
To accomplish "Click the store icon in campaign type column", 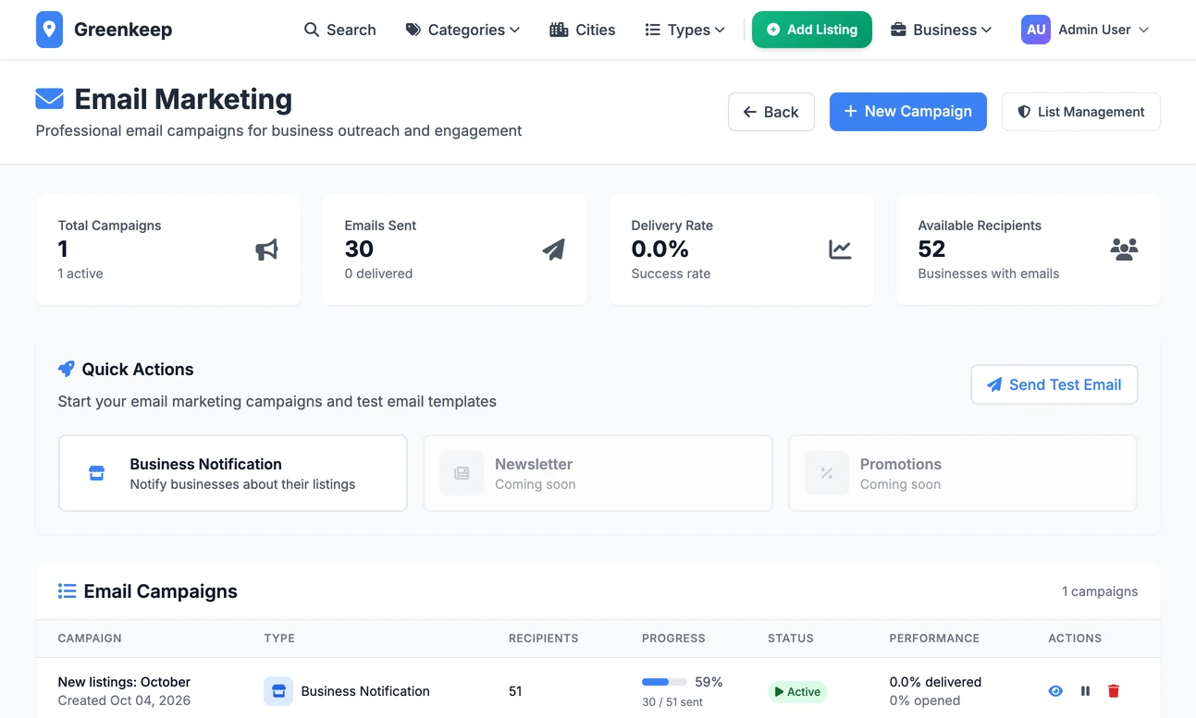I will (x=278, y=691).
